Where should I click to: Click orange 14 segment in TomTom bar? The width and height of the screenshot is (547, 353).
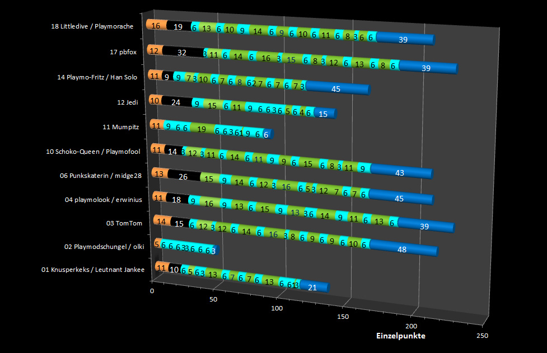[162, 221]
